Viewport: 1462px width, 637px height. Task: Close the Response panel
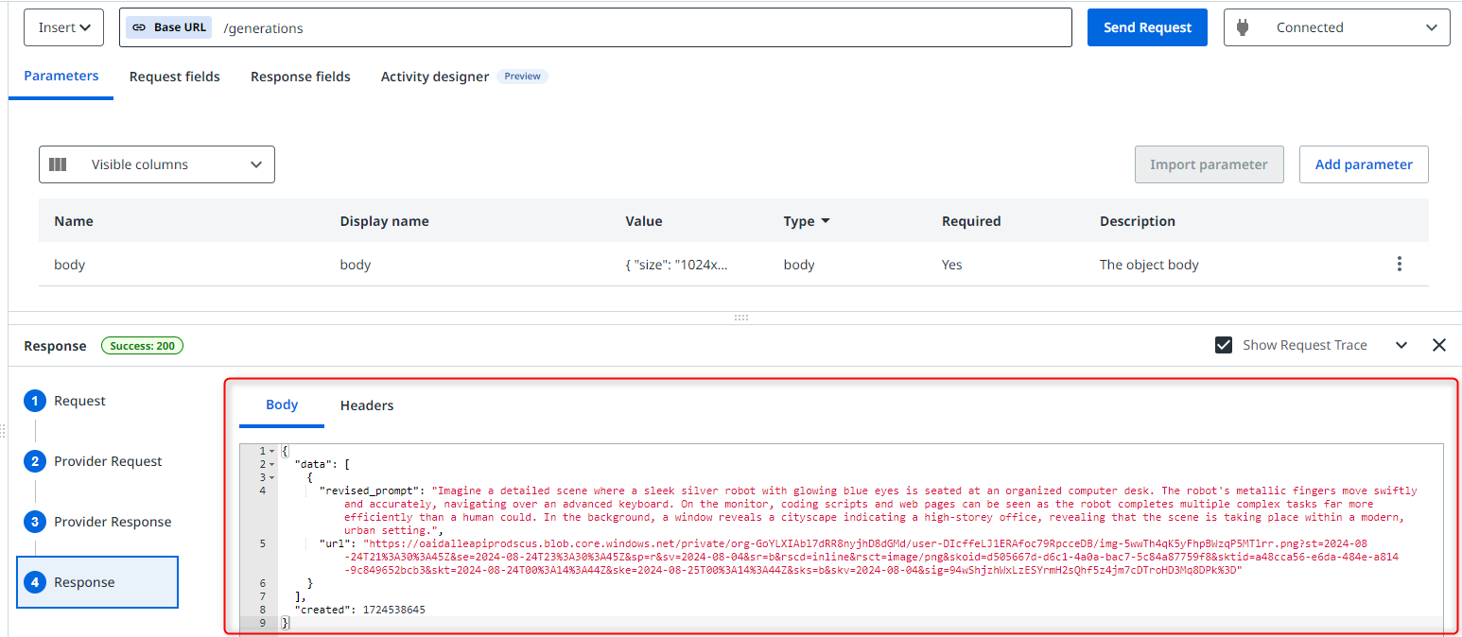[1439, 345]
